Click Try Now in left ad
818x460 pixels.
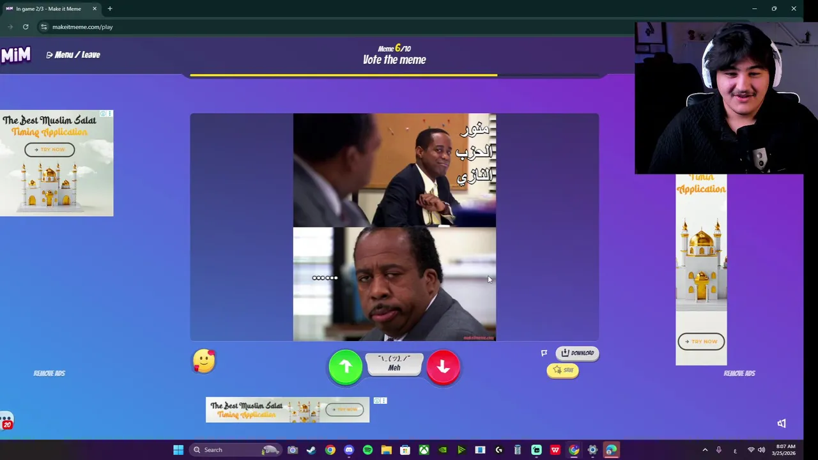coord(49,149)
